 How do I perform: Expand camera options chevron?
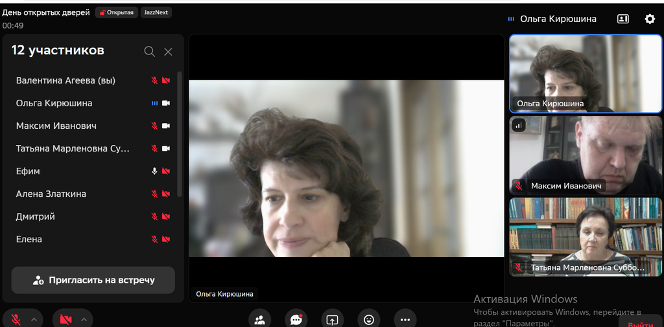tap(84, 319)
